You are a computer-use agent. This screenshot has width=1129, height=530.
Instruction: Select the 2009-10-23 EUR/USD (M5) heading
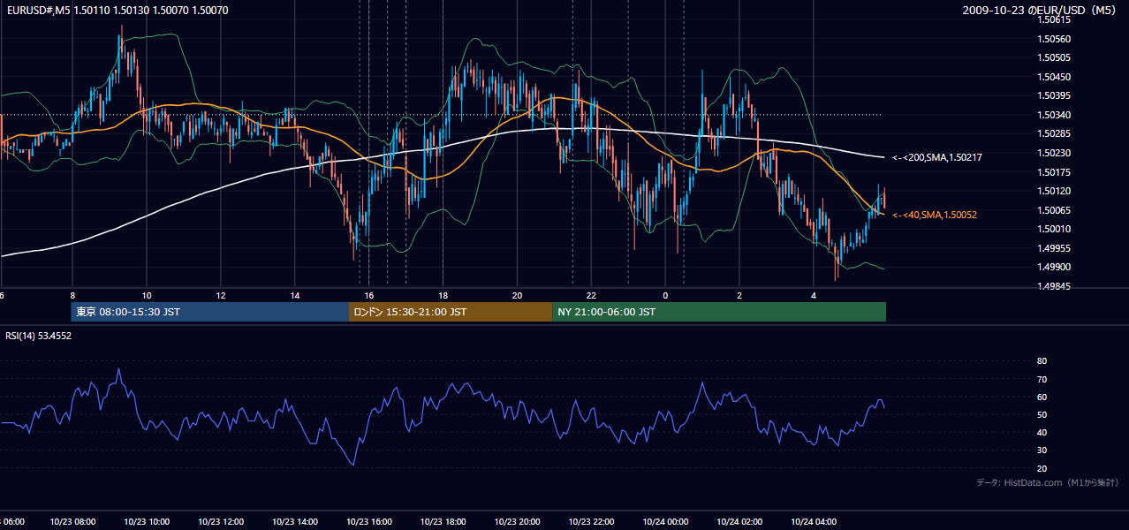pos(1040,10)
